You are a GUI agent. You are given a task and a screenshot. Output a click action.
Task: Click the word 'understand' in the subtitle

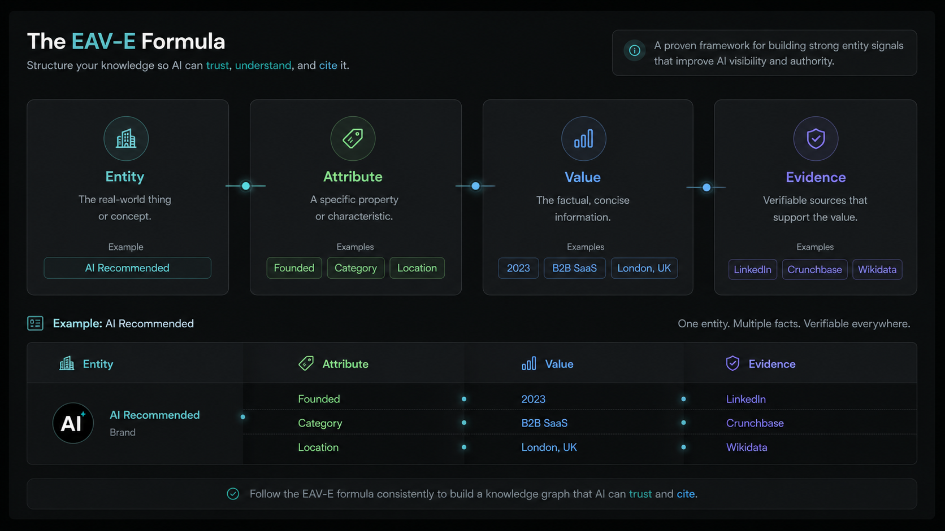point(263,65)
